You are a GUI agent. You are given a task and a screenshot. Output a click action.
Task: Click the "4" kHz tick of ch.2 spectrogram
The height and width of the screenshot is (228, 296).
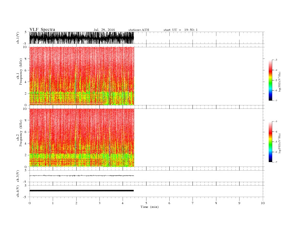click(x=26, y=143)
